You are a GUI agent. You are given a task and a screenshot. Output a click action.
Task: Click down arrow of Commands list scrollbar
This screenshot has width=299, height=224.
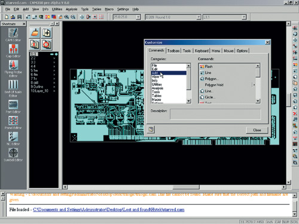(258, 101)
